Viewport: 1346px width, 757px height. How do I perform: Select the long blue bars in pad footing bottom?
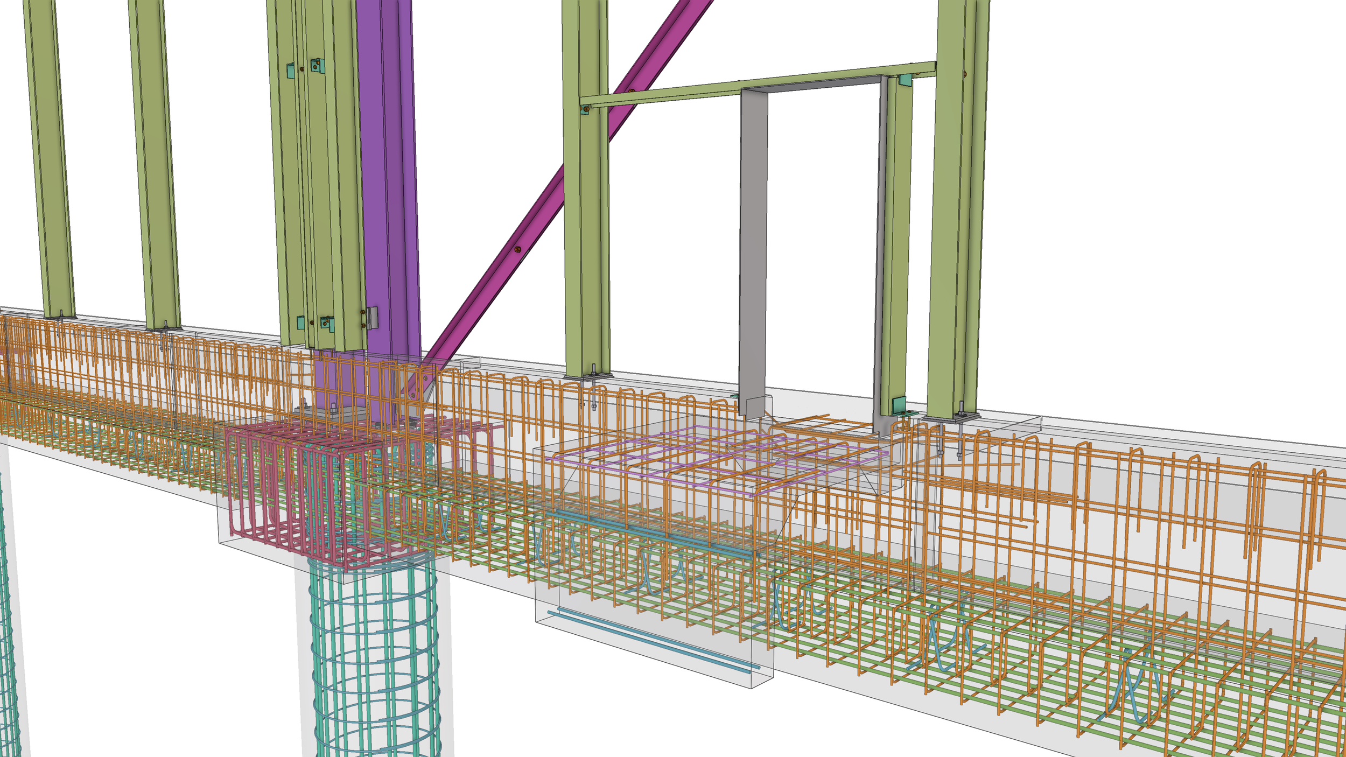tap(654, 641)
